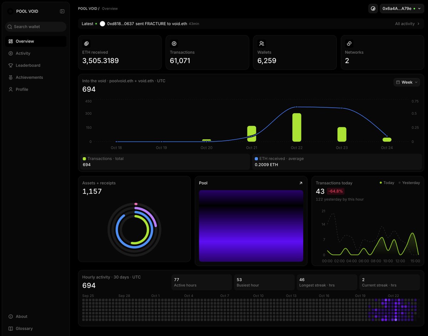Click the 53 Busiest hour stat
The image size is (428, 336).
264,282
